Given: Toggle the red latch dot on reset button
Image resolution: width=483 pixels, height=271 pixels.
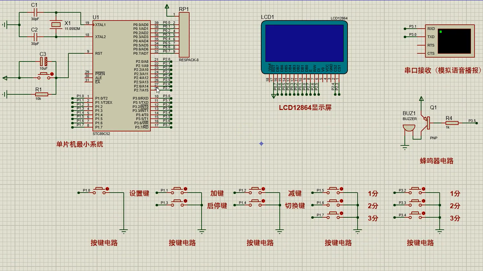Looking at the screenshot, I should point(52,74).
